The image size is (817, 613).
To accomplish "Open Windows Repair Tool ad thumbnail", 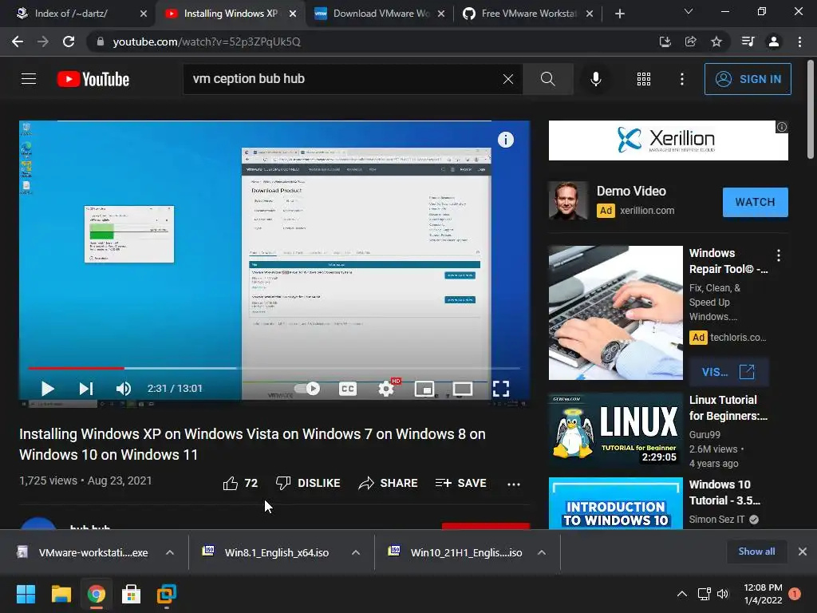I will 615,313.
